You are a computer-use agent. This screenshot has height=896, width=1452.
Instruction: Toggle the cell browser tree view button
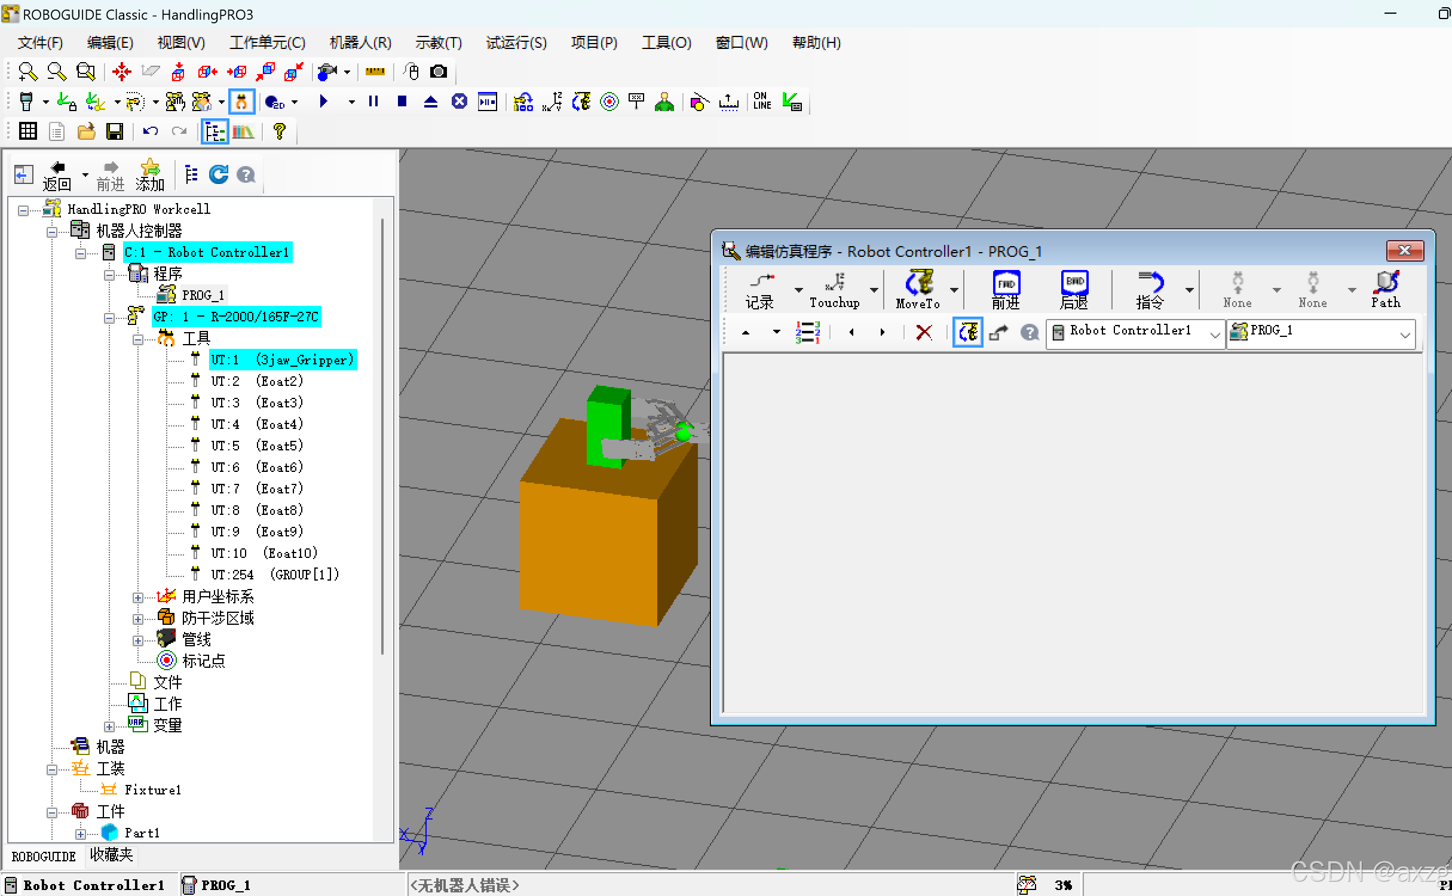(x=215, y=131)
